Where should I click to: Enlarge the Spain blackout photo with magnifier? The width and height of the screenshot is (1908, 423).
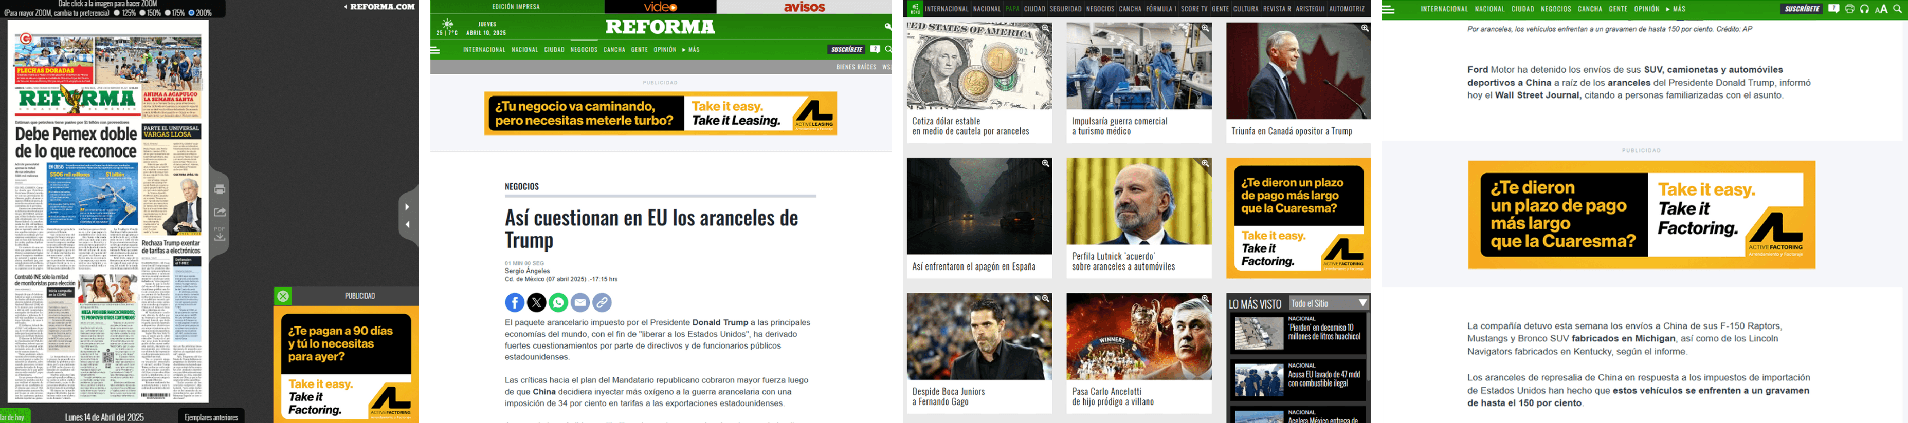[x=1045, y=163]
